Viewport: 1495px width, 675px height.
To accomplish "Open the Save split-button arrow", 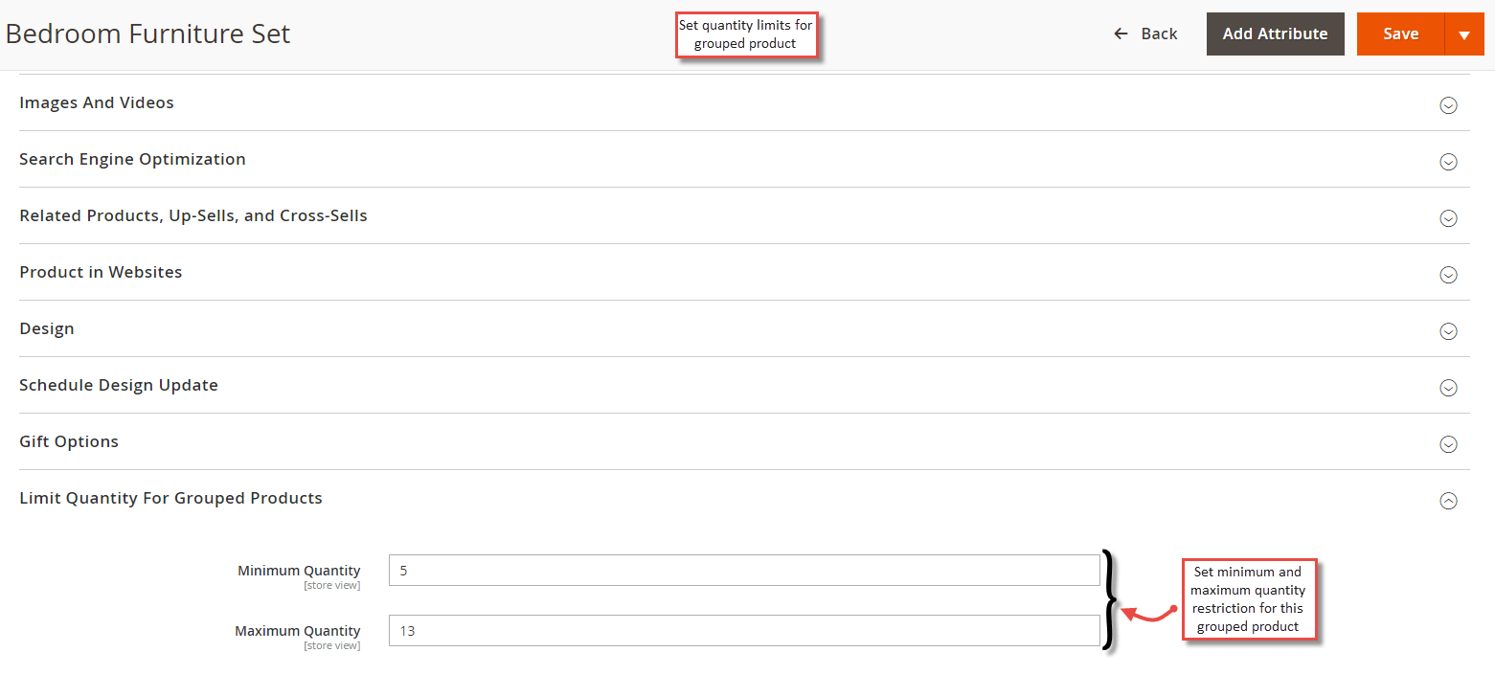I will point(1464,33).
